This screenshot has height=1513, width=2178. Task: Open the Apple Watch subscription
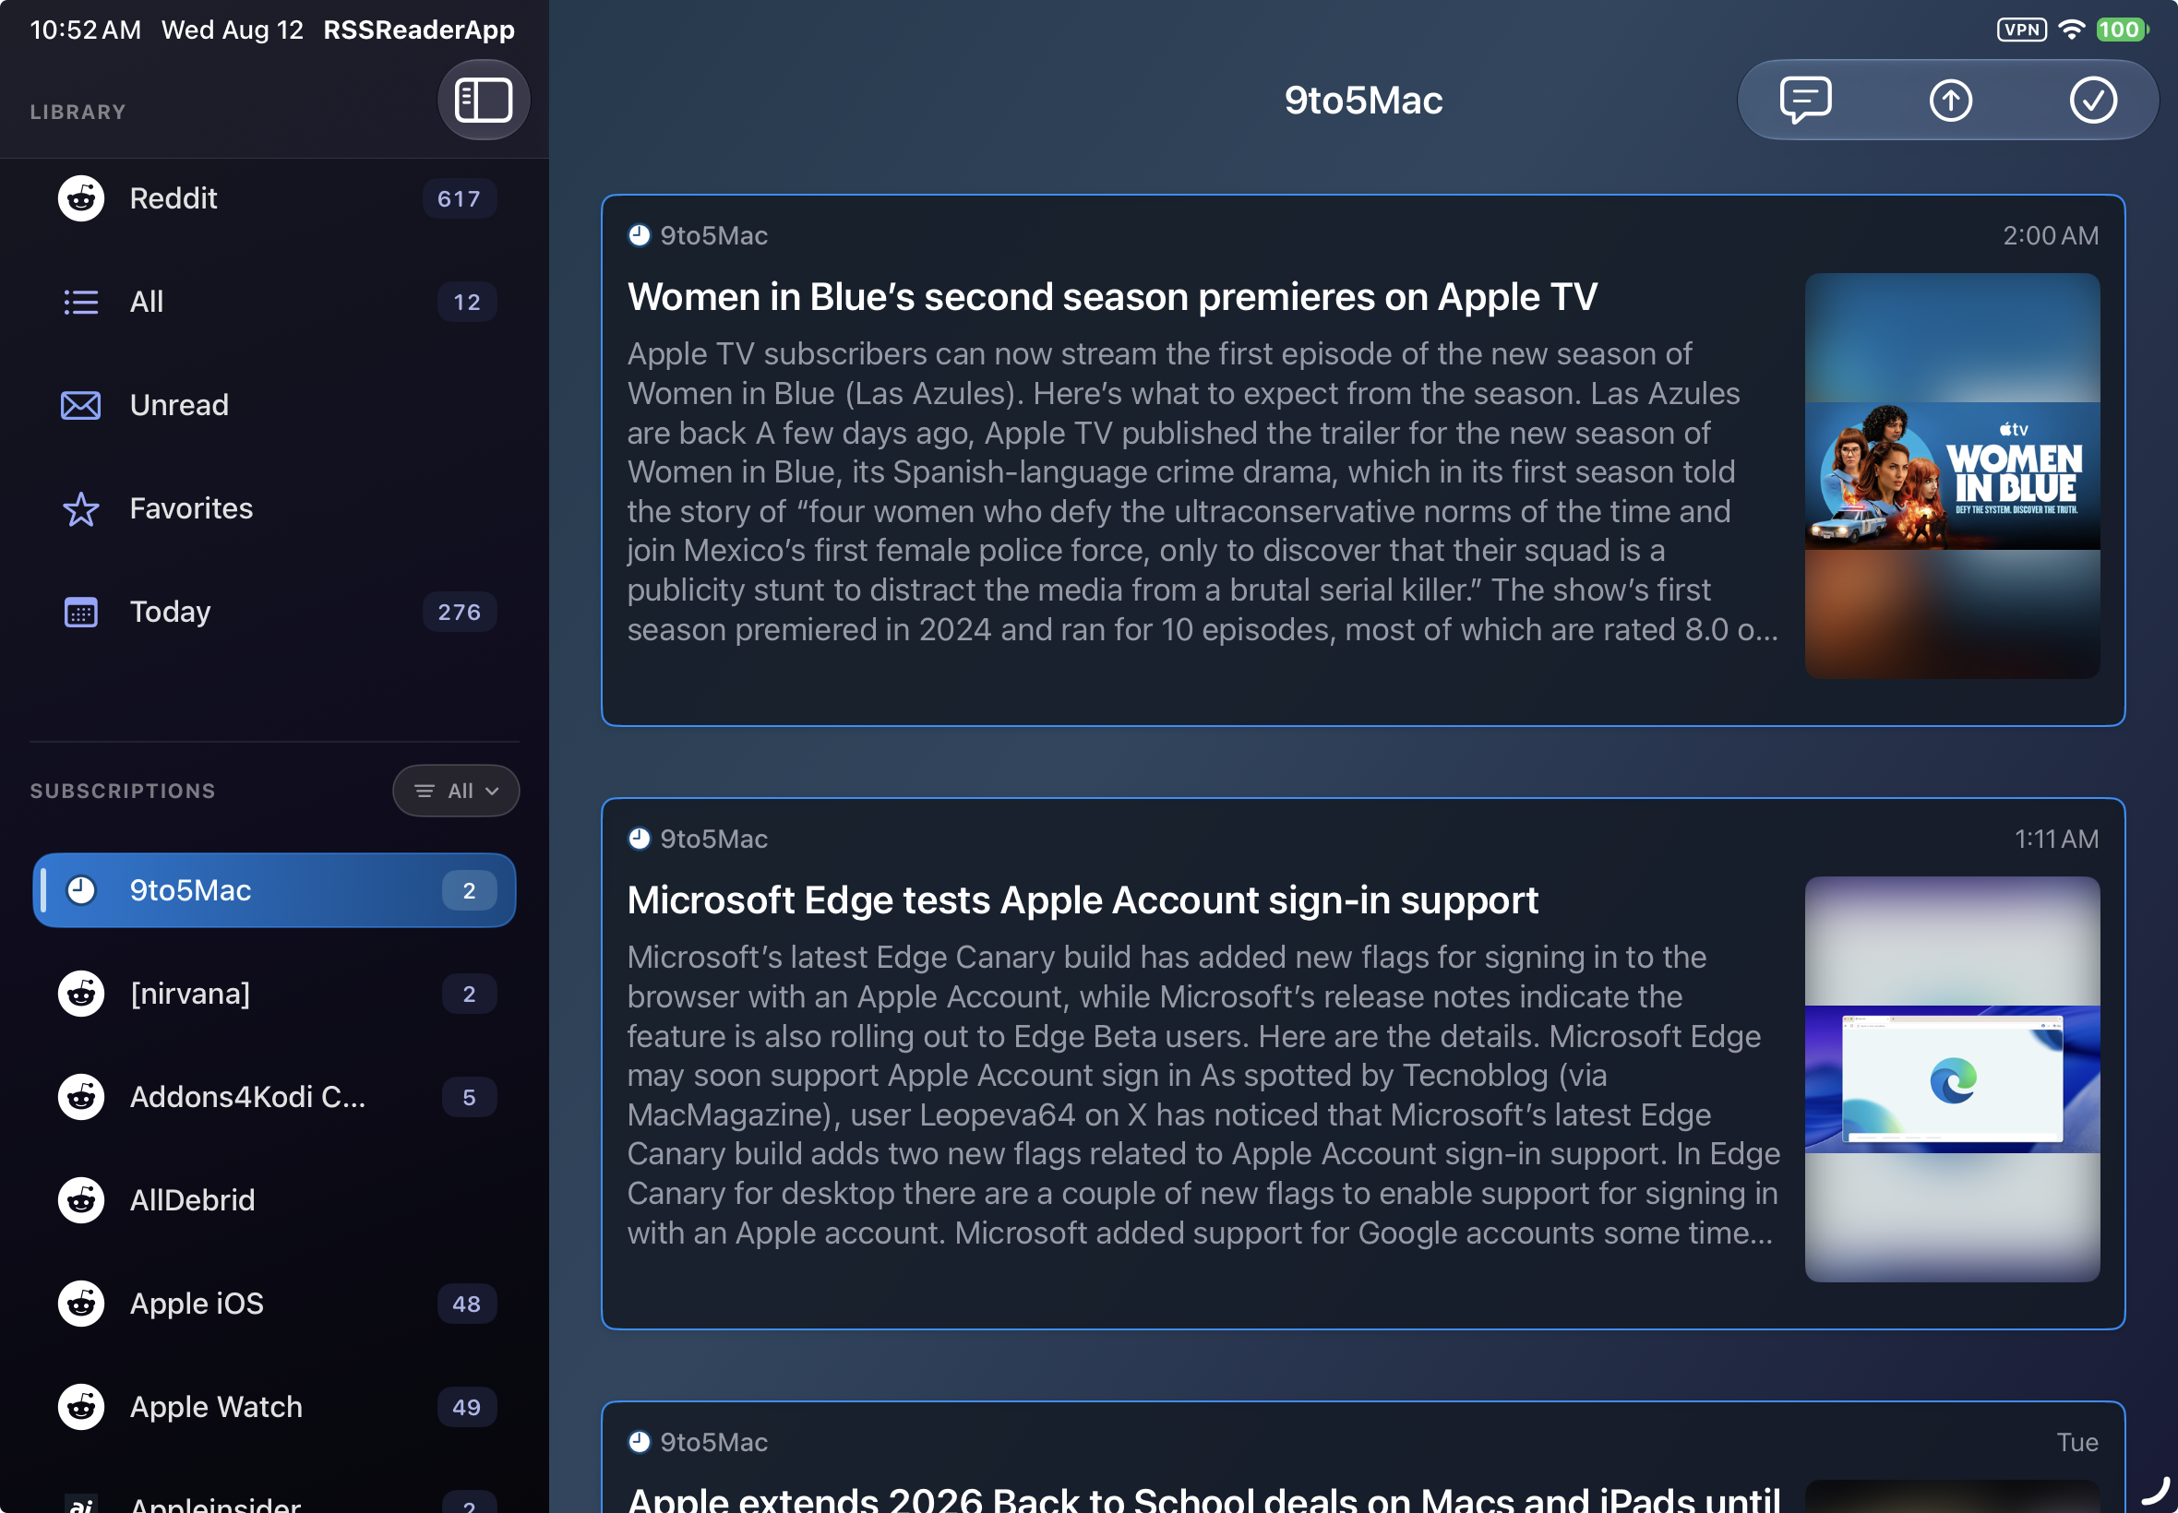[x=275, y=1407]
